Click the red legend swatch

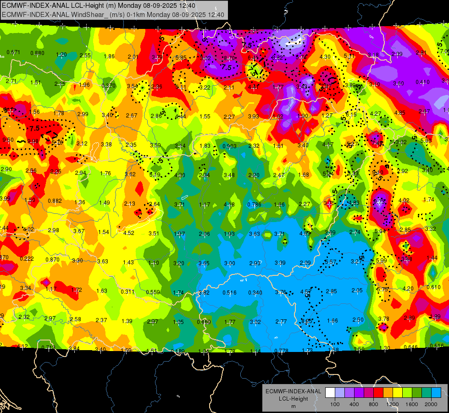[378, 393]
